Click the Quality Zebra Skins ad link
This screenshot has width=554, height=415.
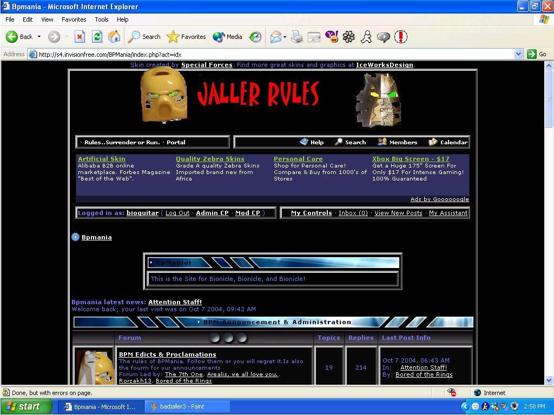(210, 159)
